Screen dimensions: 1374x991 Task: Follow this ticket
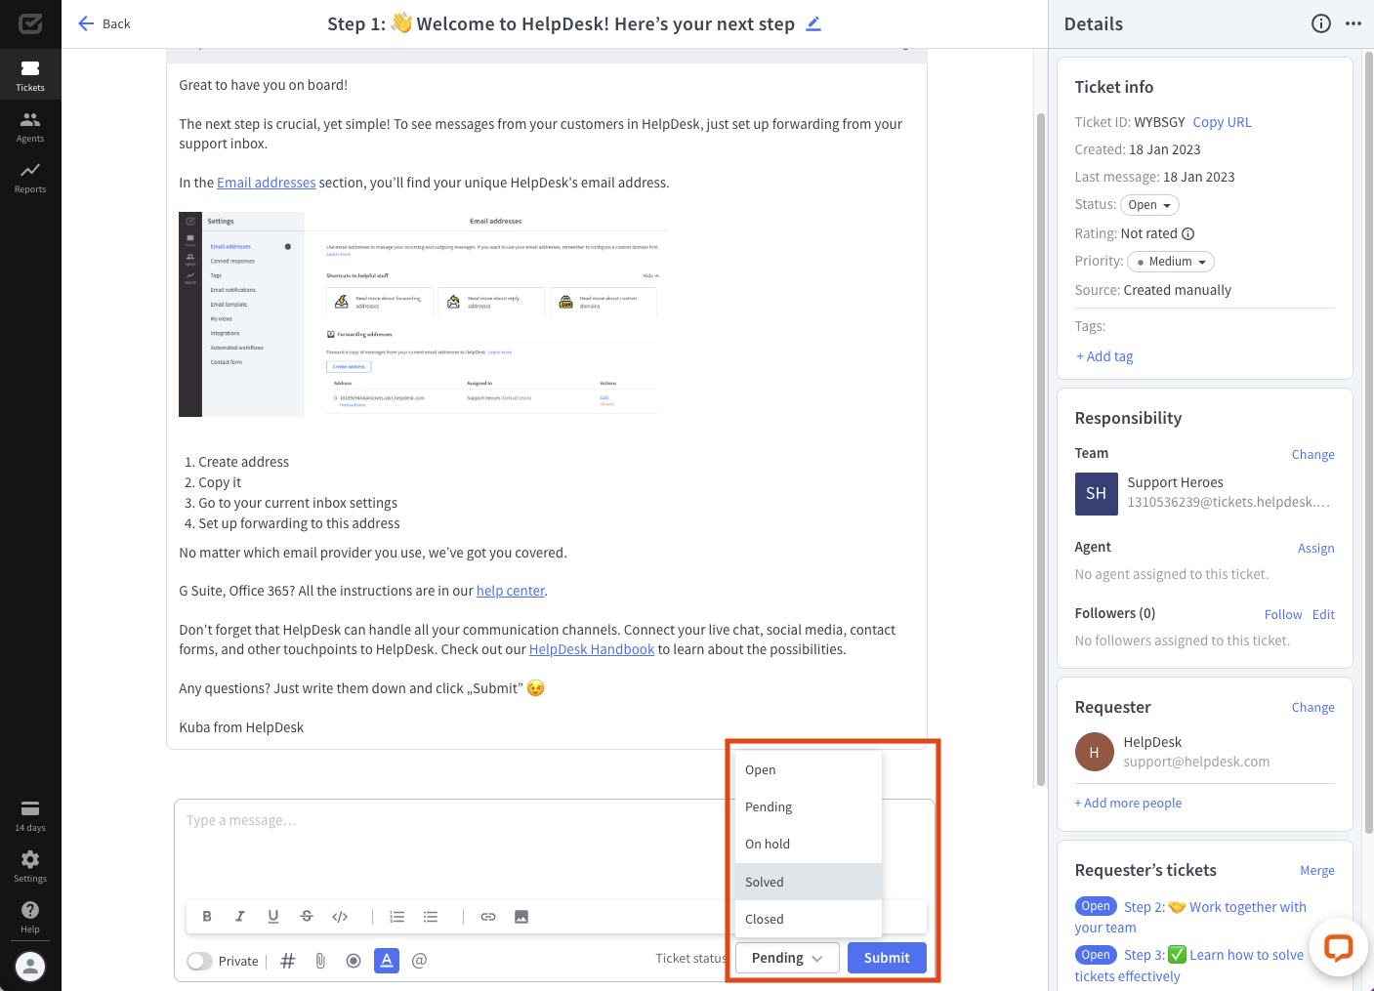(1283, 614)
